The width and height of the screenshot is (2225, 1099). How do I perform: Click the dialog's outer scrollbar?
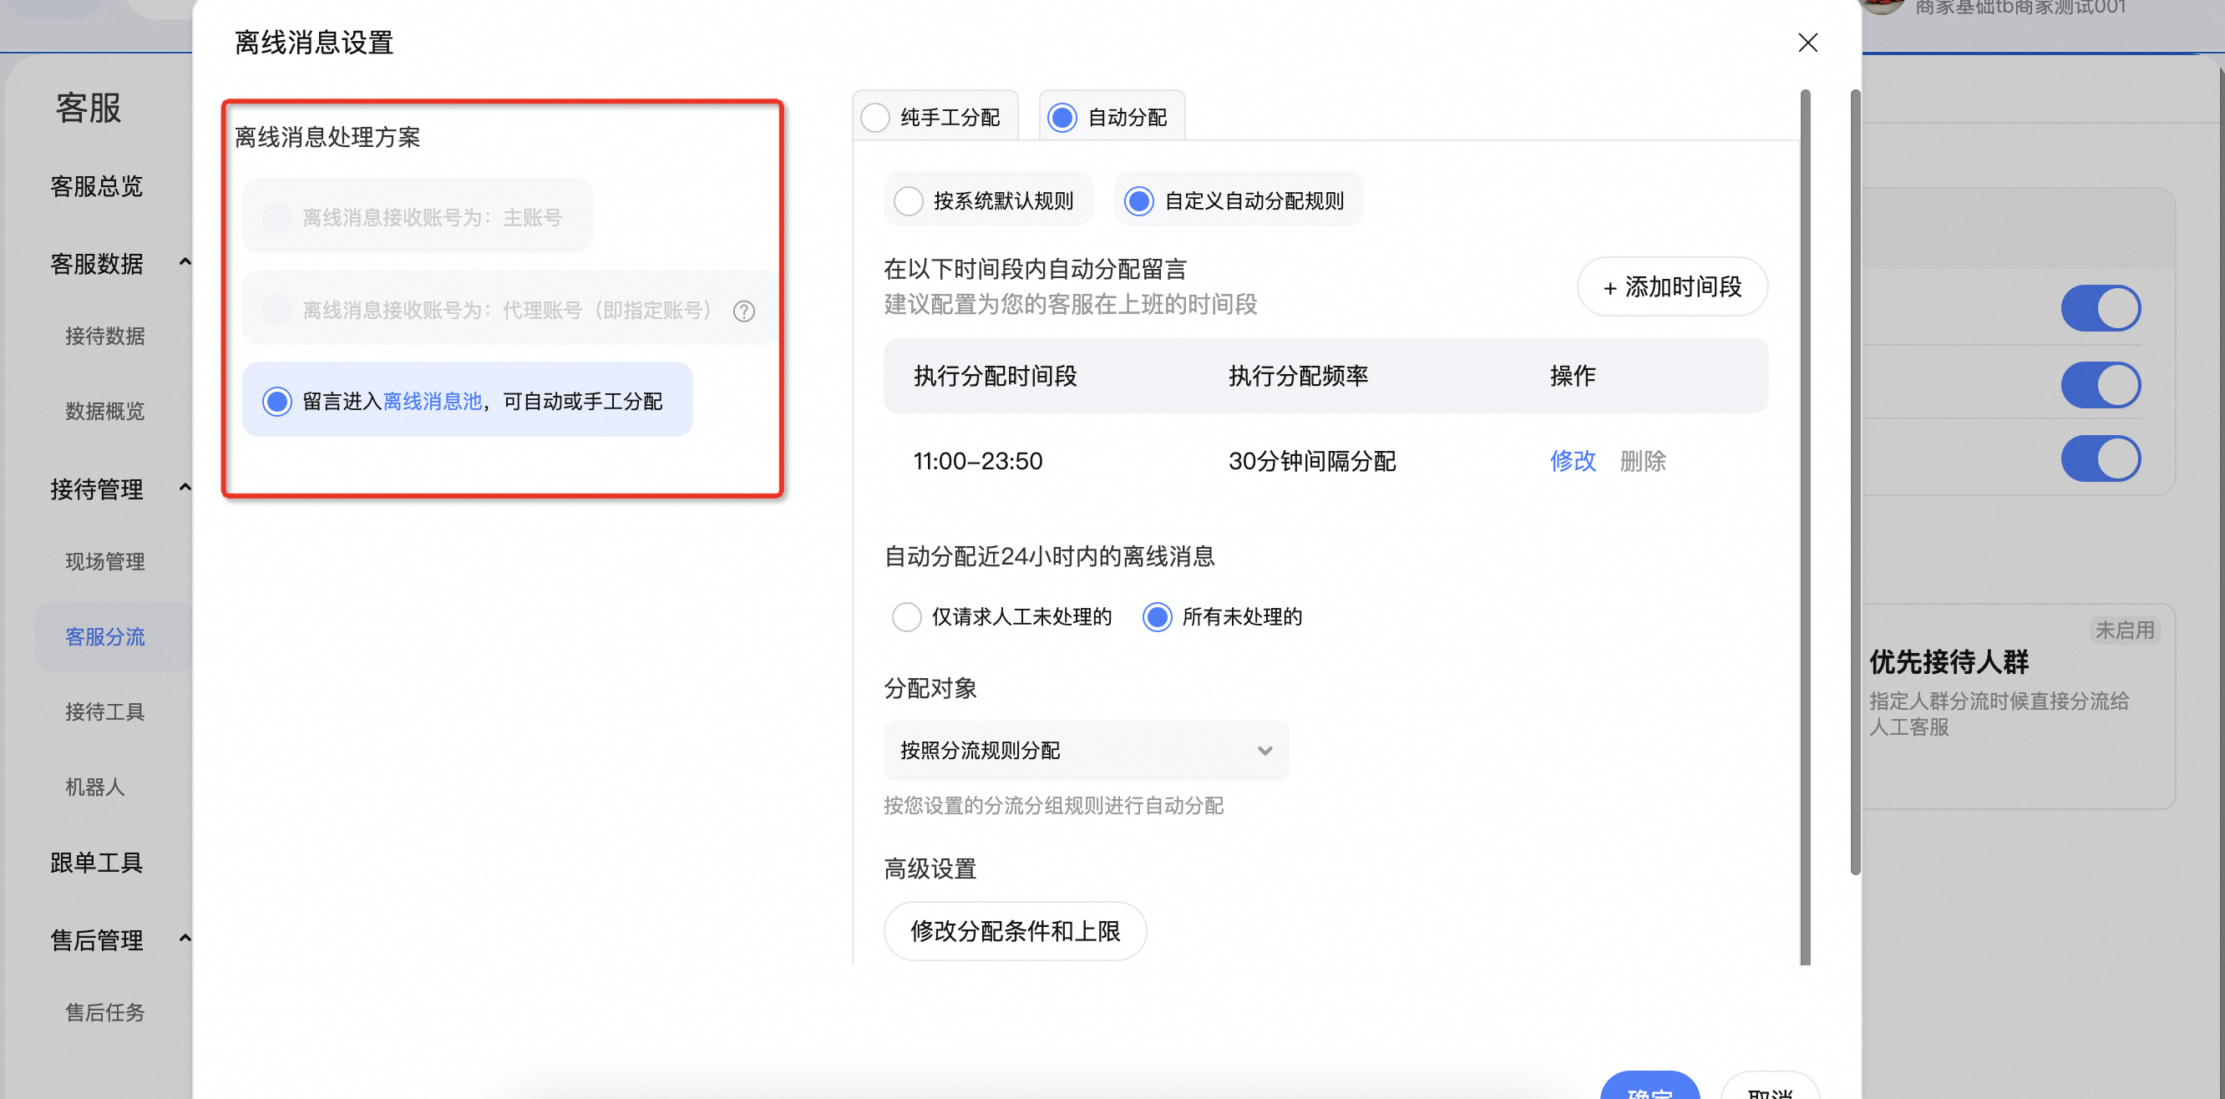pyautogui.click(x=1855, y=482)
